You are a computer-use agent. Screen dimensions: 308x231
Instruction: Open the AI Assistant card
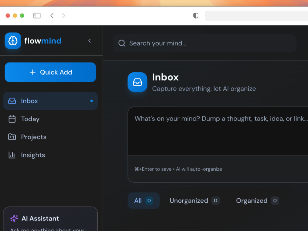pos(50,219)
